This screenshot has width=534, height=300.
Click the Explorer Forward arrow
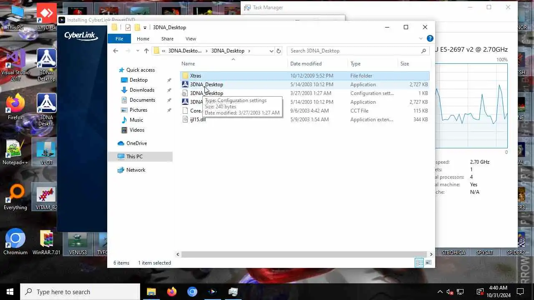128,51
